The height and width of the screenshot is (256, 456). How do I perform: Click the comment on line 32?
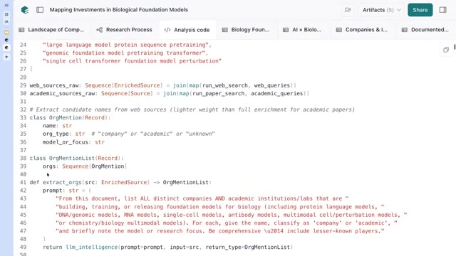pyautogui.click(x=192, y=110)
